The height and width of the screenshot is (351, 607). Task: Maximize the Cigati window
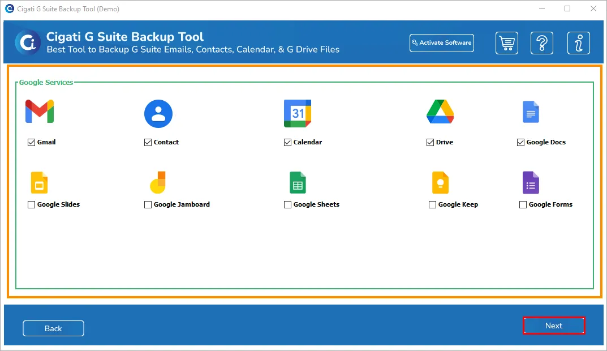pyautogui.click(x=567, y=8)
